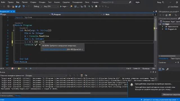Click the Properties categorized view icon

pyautogui.click(x=160, y=69)
